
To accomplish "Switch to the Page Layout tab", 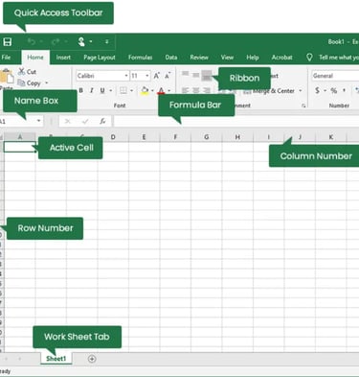I will pos(100,58).
